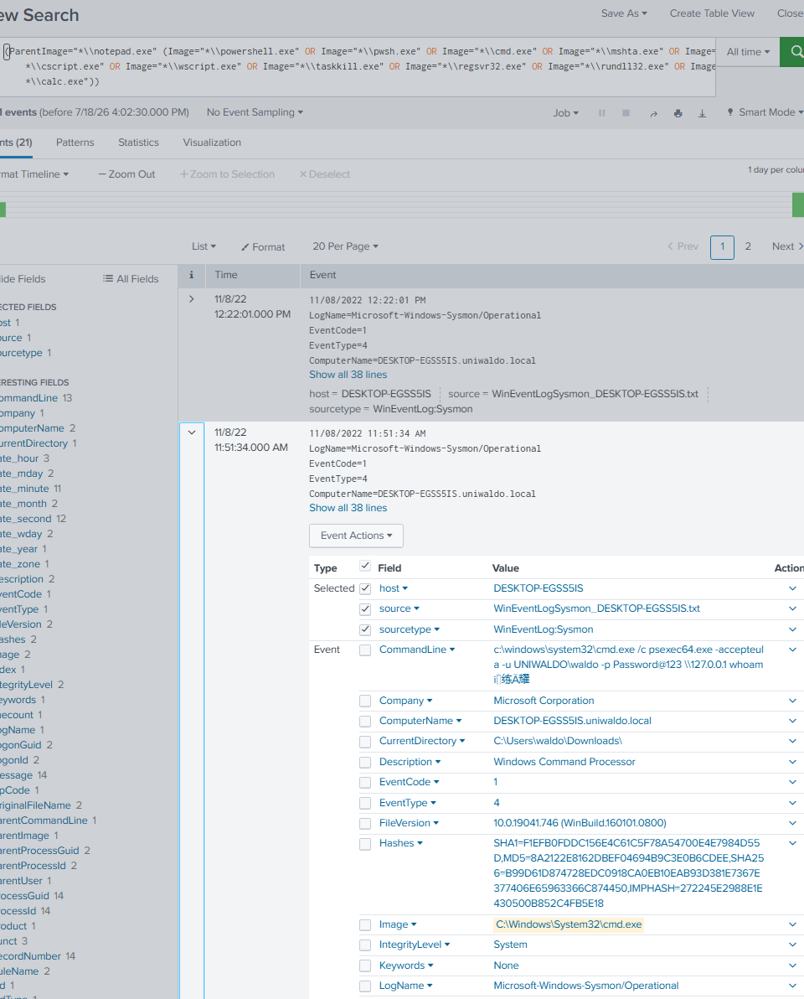
Task: Stop the search job
Action: point(626,113)
